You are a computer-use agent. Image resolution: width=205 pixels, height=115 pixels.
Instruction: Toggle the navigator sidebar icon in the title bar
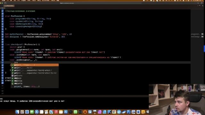(x=5, y=3)
